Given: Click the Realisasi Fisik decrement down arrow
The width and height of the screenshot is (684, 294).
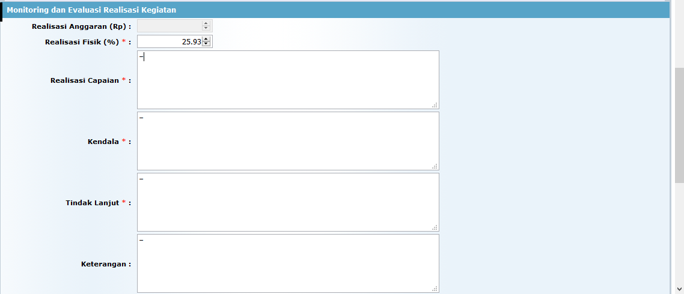Looking at the screenshot, I should (x=206, y=44).
